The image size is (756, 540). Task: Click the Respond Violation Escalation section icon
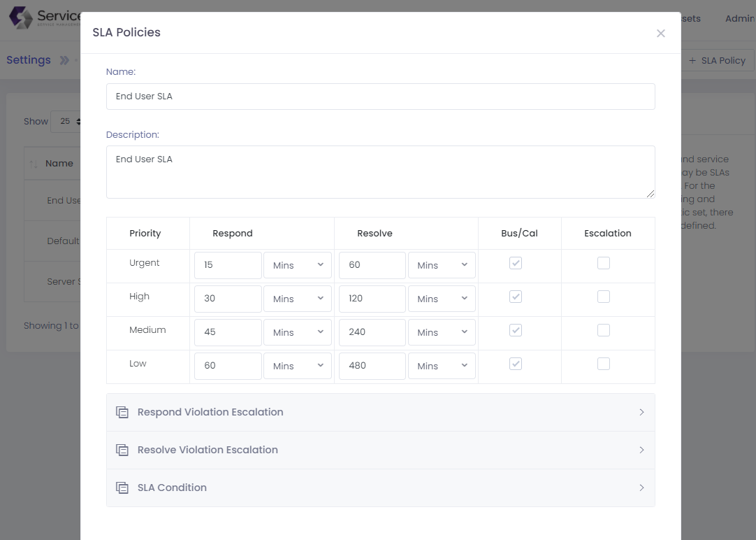pos(122,413)
